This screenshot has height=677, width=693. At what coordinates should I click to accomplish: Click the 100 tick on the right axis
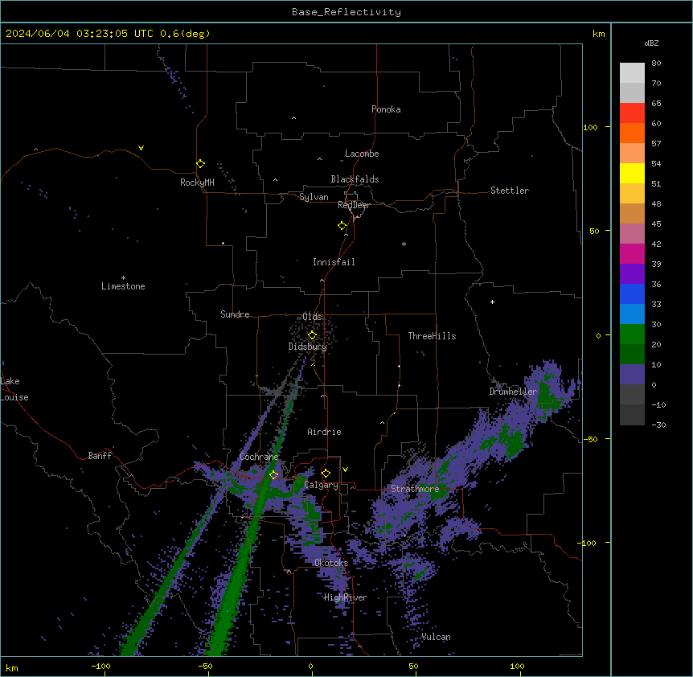[590, 127]
